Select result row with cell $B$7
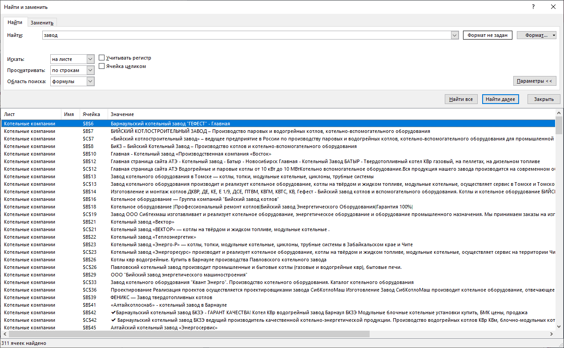Image resolution: width=564 pixels, height=348 pixels. point(278,131)
